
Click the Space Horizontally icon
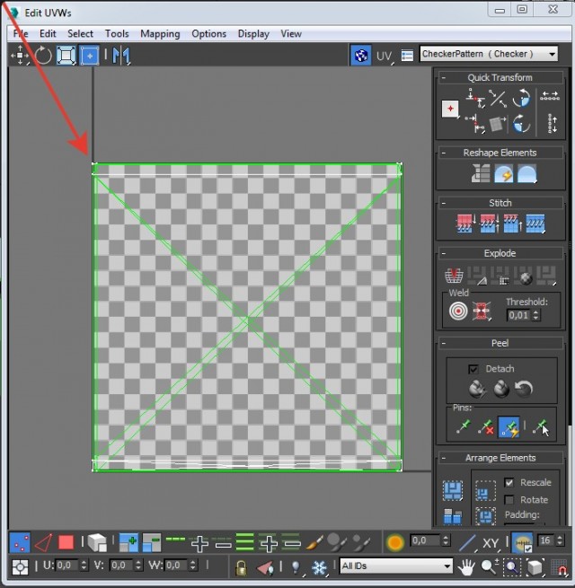pos(550,97)
